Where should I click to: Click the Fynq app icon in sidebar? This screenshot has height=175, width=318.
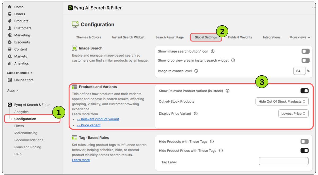tap(10, 105)
